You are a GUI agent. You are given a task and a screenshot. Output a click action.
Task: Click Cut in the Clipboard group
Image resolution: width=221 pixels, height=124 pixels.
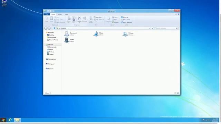pos(57,17)
